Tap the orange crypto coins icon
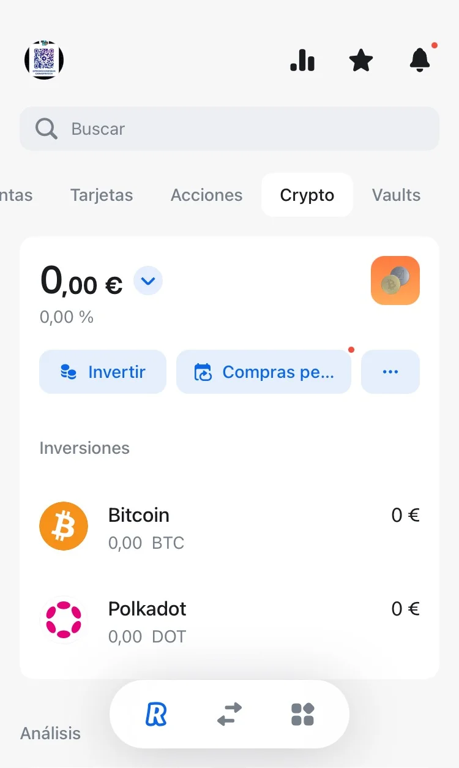 tap(395, 280)
